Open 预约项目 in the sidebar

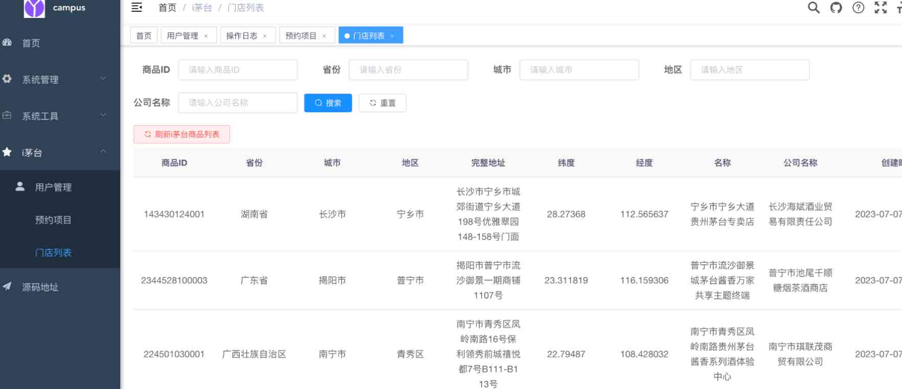[53, 220]
